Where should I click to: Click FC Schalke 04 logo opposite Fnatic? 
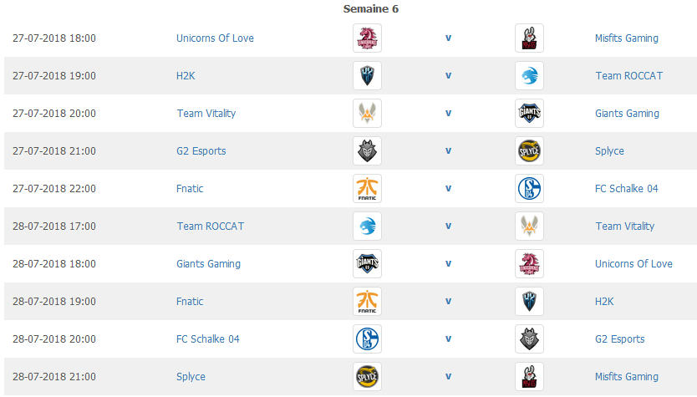tap(529, 189)
